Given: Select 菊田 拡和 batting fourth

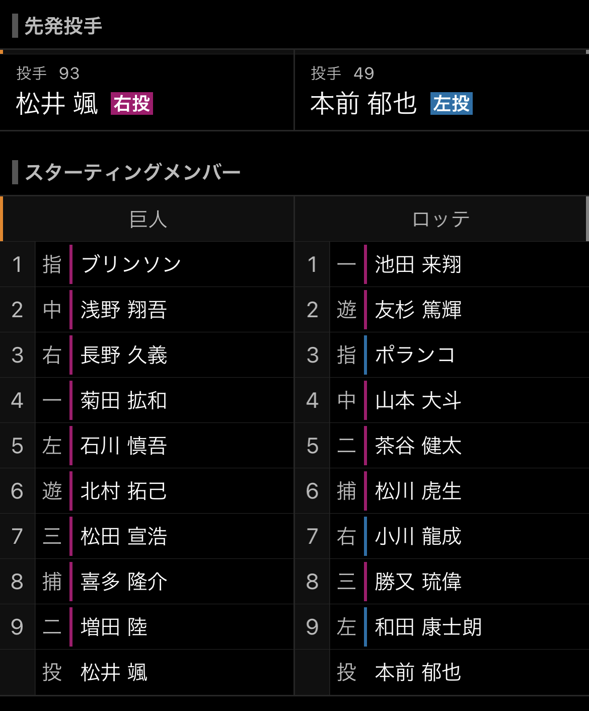Looking at the screenshot, I should coord(124,400).
